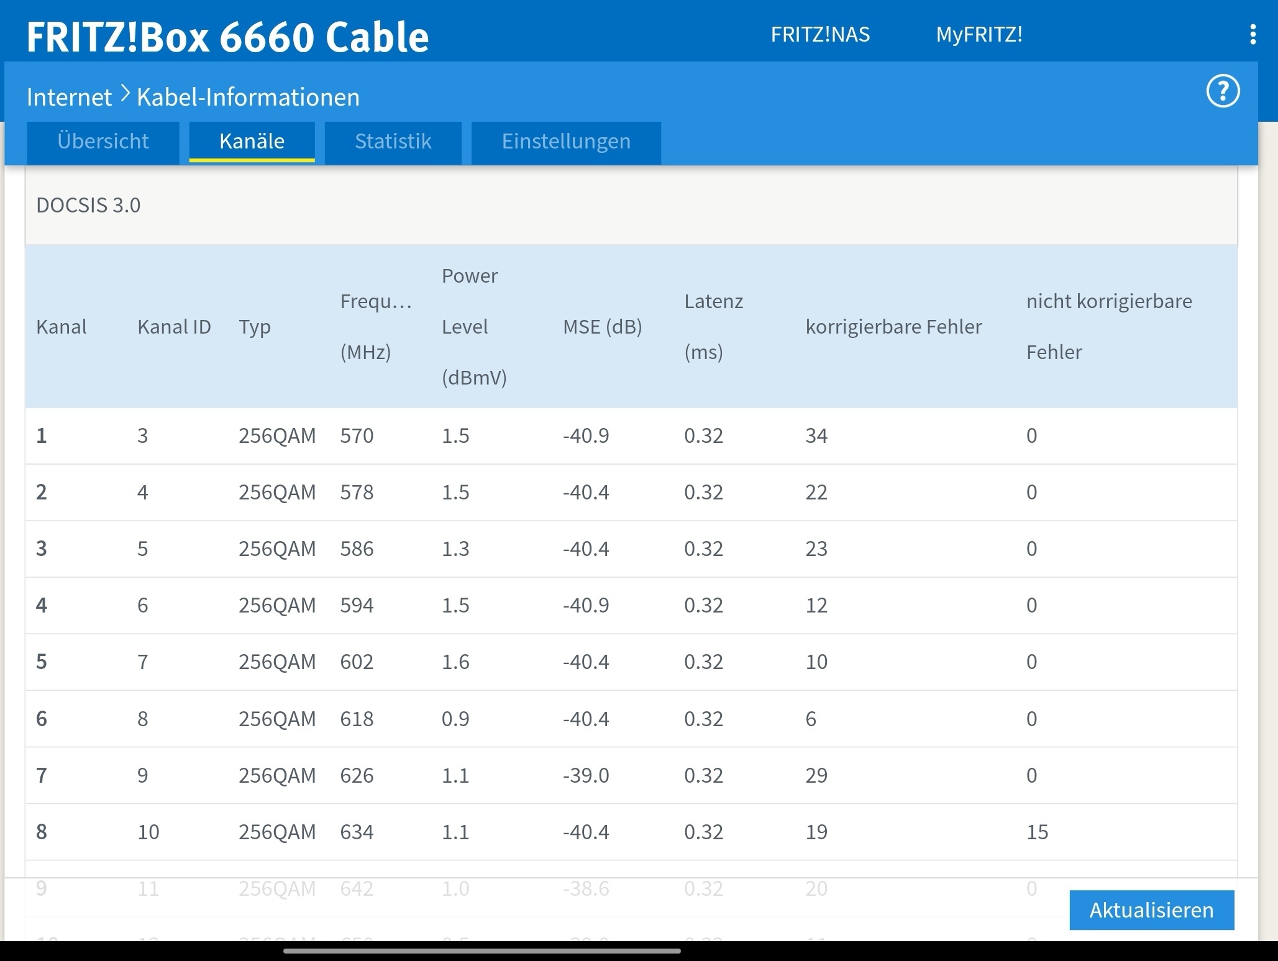Click Kanal ID 9 cell
1278x961 pixels.
click(x=143, y=776)
